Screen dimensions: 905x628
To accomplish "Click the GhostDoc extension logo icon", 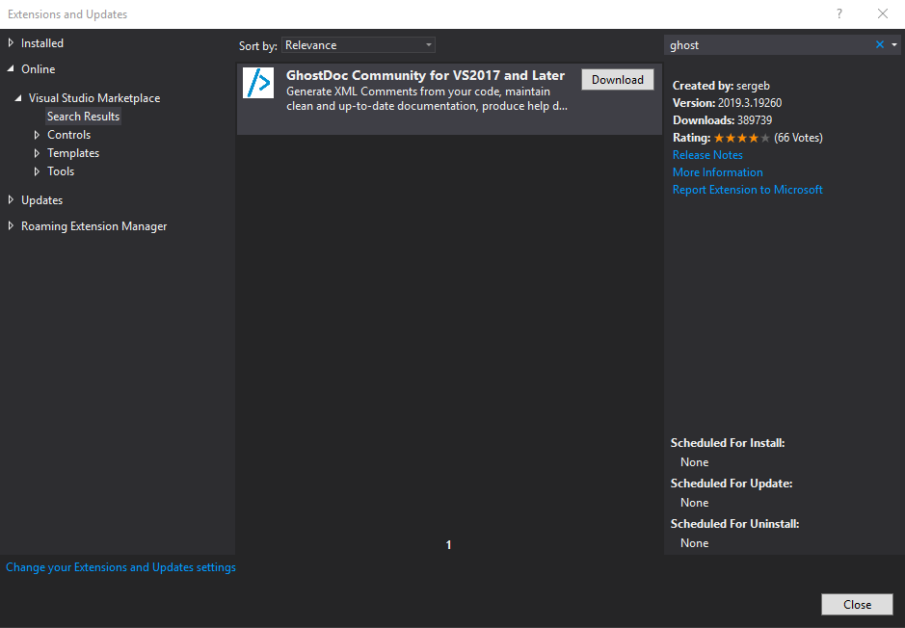I will pyautogui.click(x=257, y=83).
